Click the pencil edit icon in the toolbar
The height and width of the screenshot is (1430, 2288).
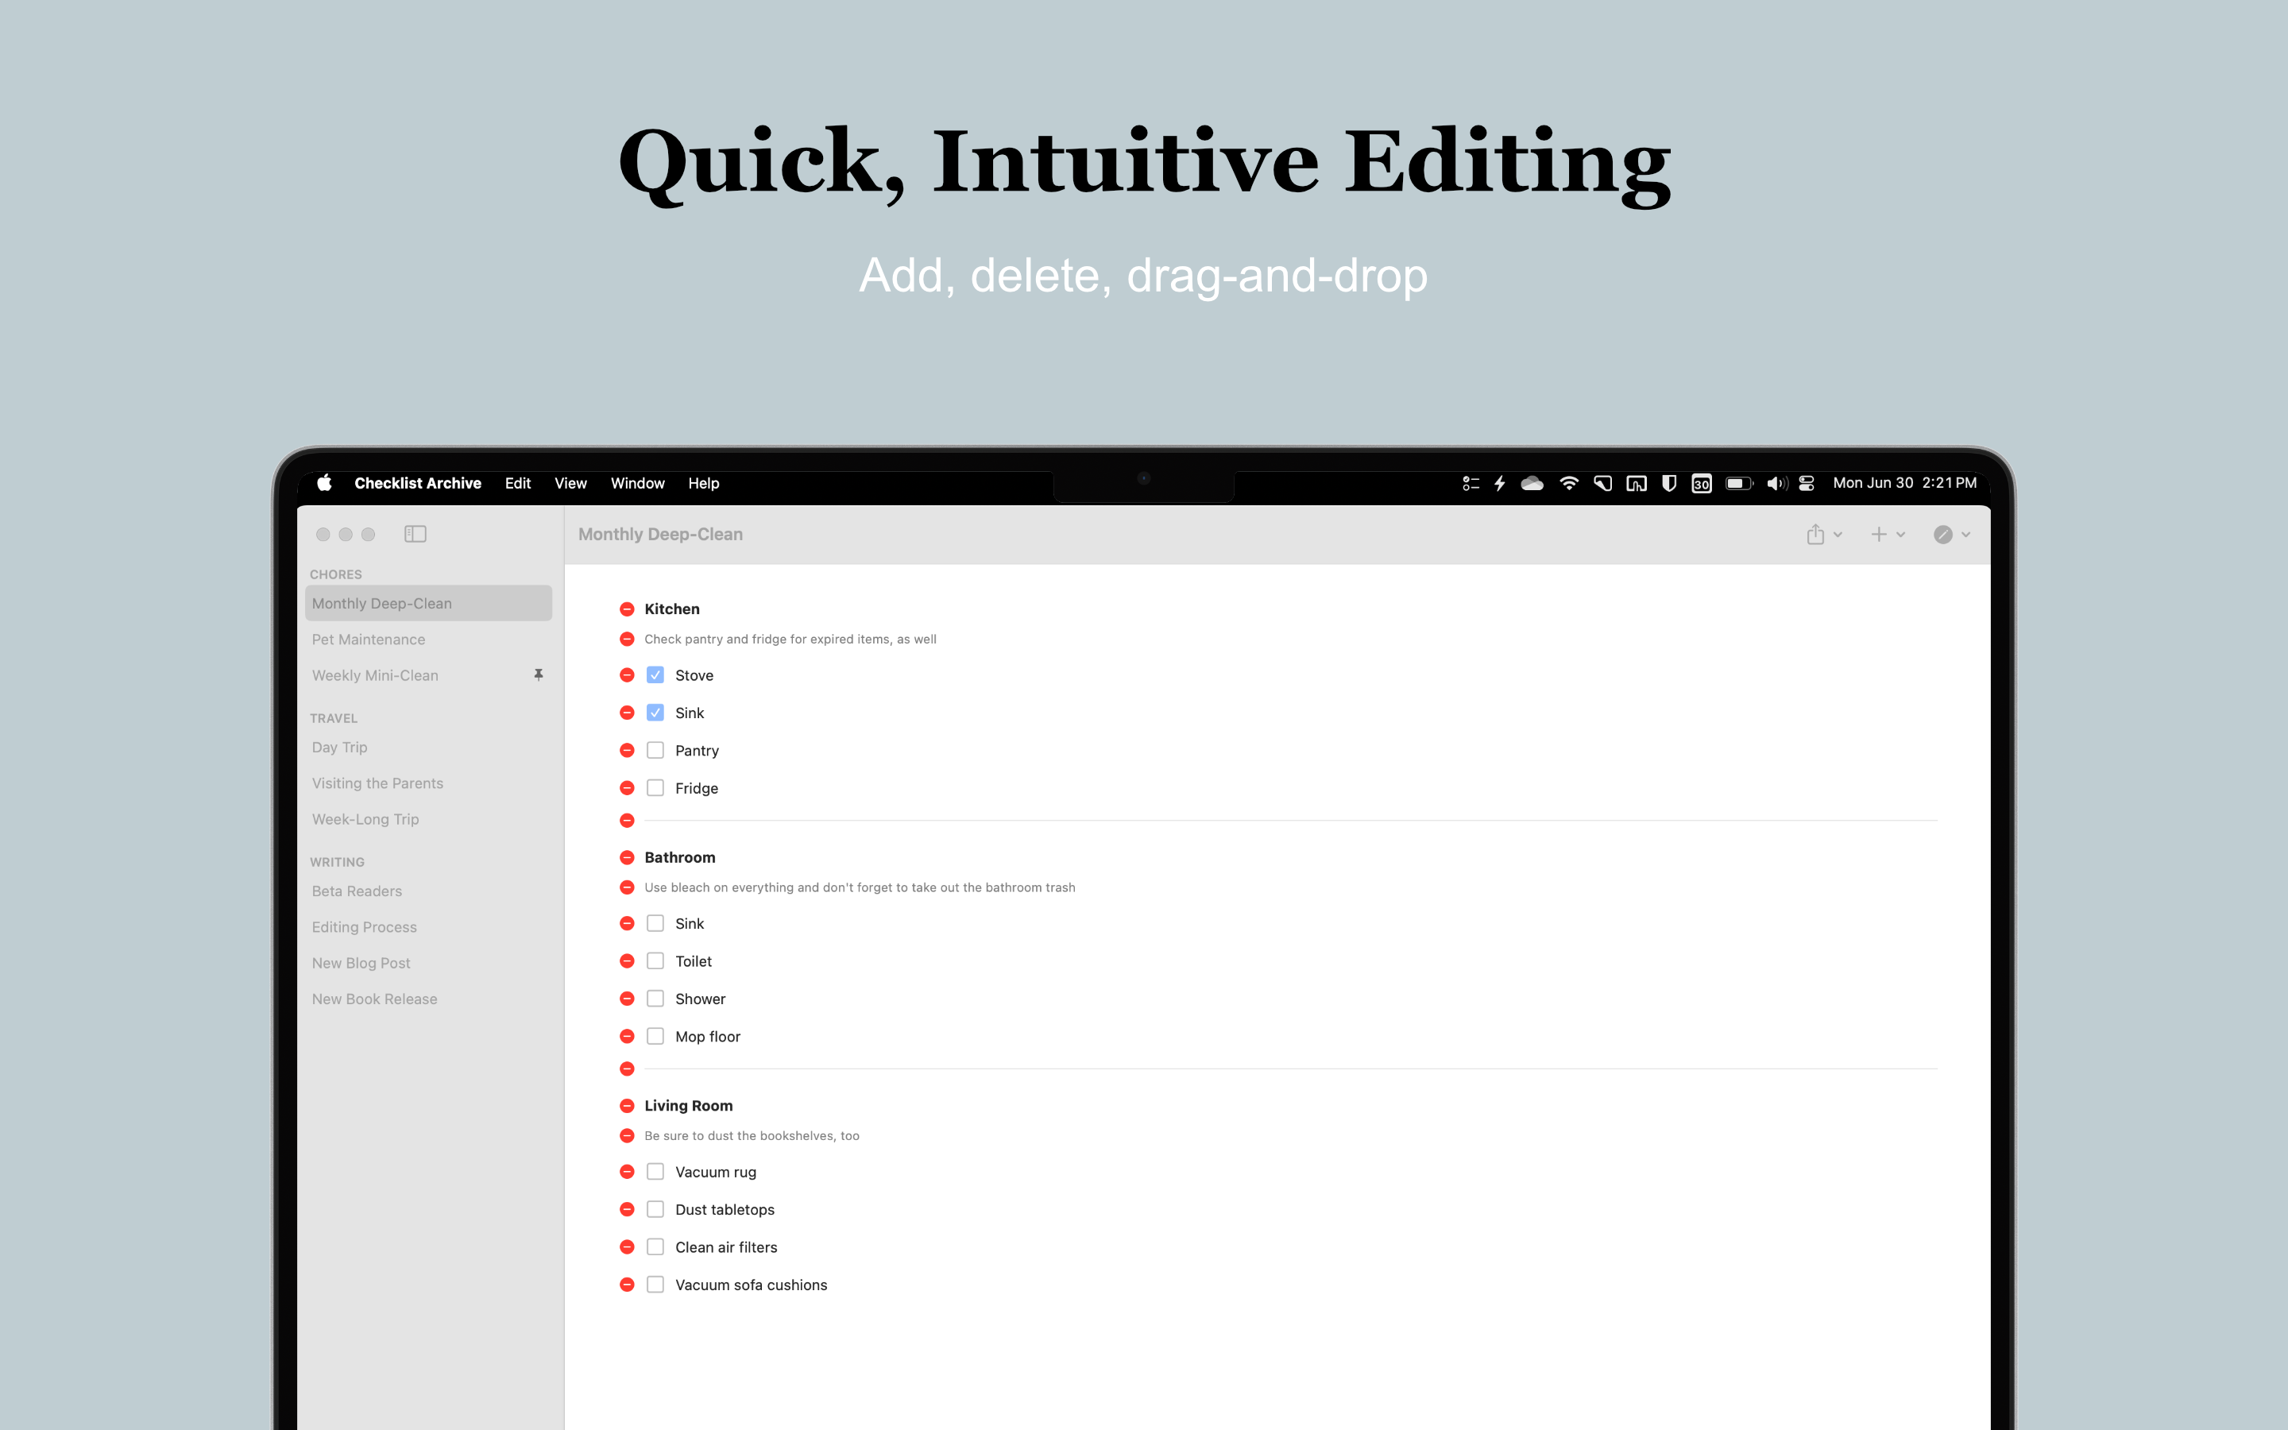click(1944, 535)
